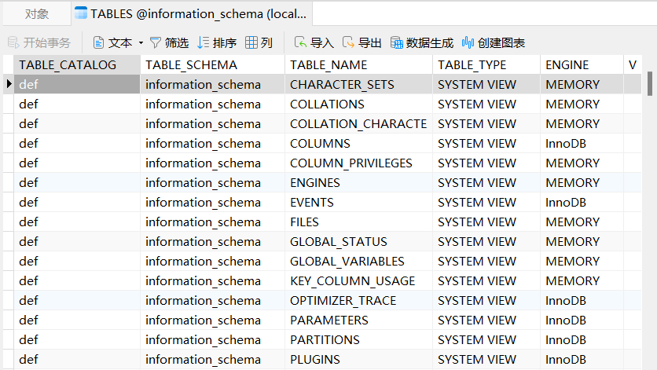Expand the 文本 dropdown arrow
Image resolution: width=657 pixels, height=370 pixels.
141,42
